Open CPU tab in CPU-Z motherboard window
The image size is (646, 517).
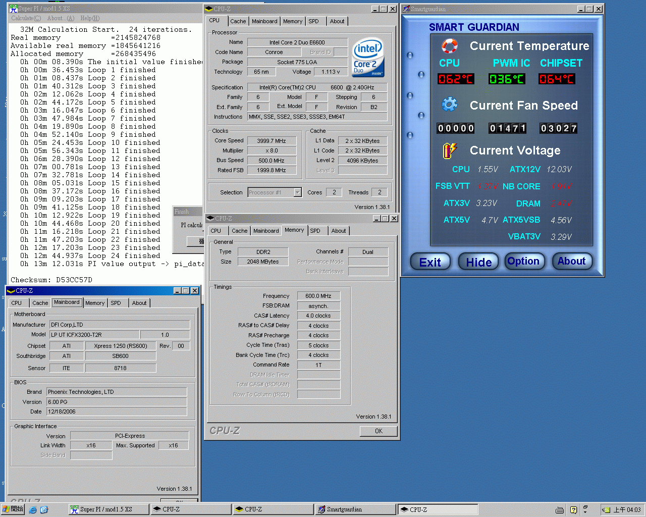17,303
